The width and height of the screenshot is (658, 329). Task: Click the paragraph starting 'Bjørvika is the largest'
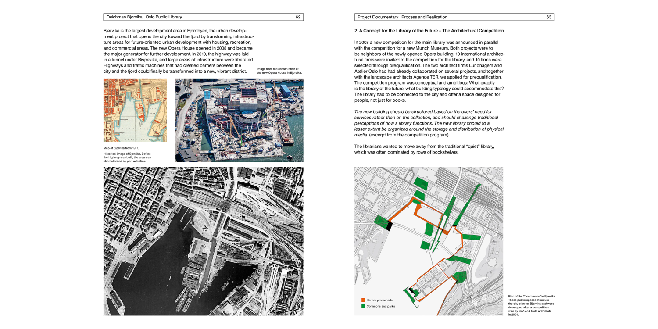(179, 51)
